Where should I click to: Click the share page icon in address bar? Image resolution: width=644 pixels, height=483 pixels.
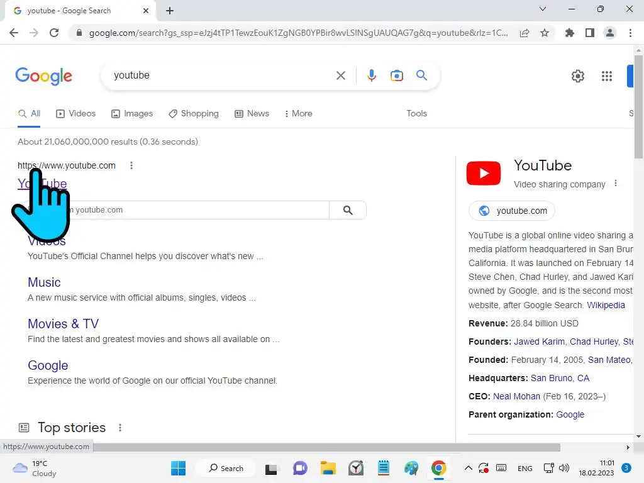pyautogui.click(x=525, y=33)
